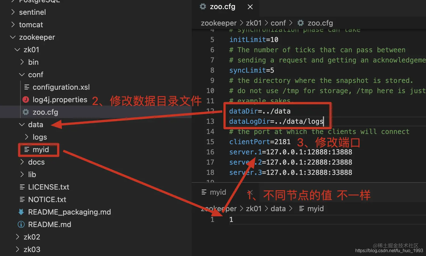The height and width of the screenshot is (256, 426).
Task: Click the README_packaging.md markdown icon
Action: point(21,212)
